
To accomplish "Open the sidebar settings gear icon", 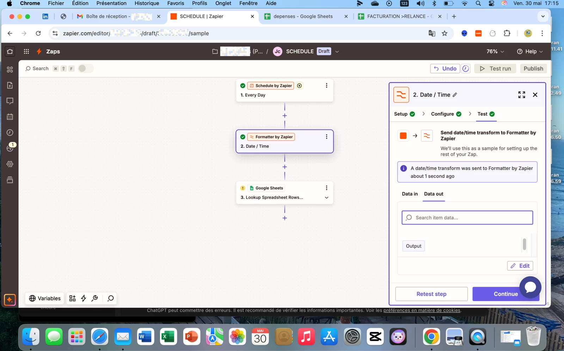I will tap(10, 164).
